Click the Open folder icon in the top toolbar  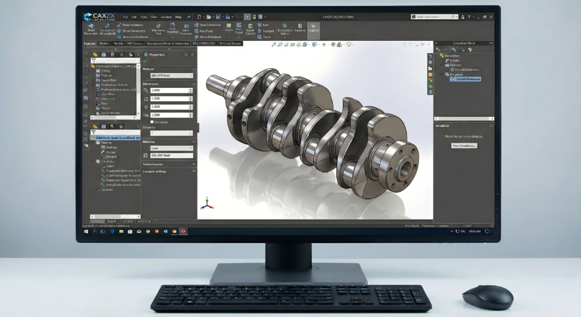[x=207, y=17]
